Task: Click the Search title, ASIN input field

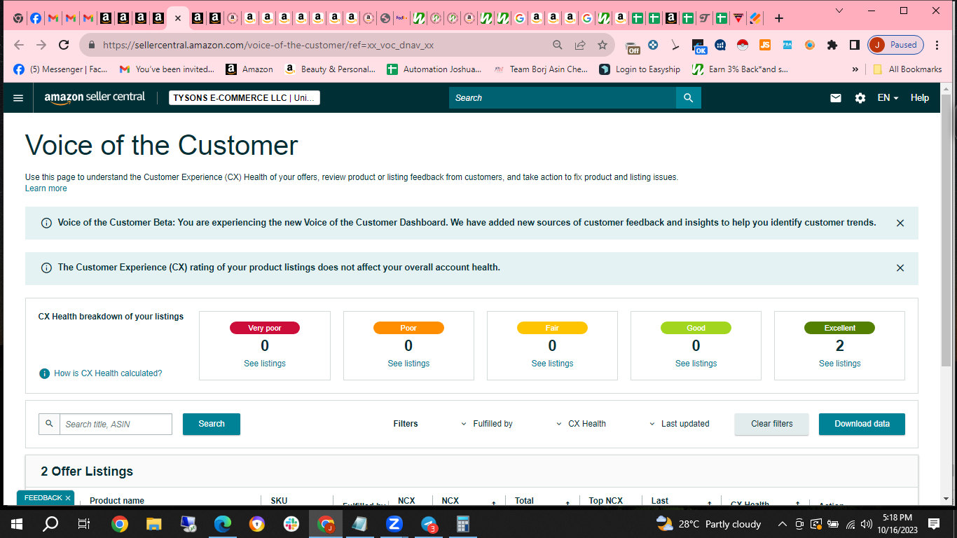Action: 116,424
